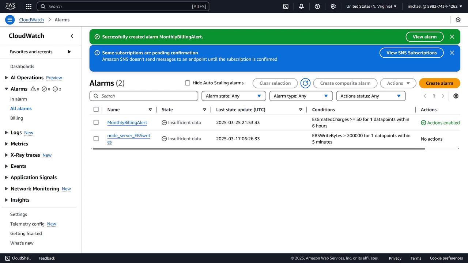The height and width of the screenshot is (263, 468).
Task: Select the MonthlyBillingAlert row checkbox
Action: (96, 122)
